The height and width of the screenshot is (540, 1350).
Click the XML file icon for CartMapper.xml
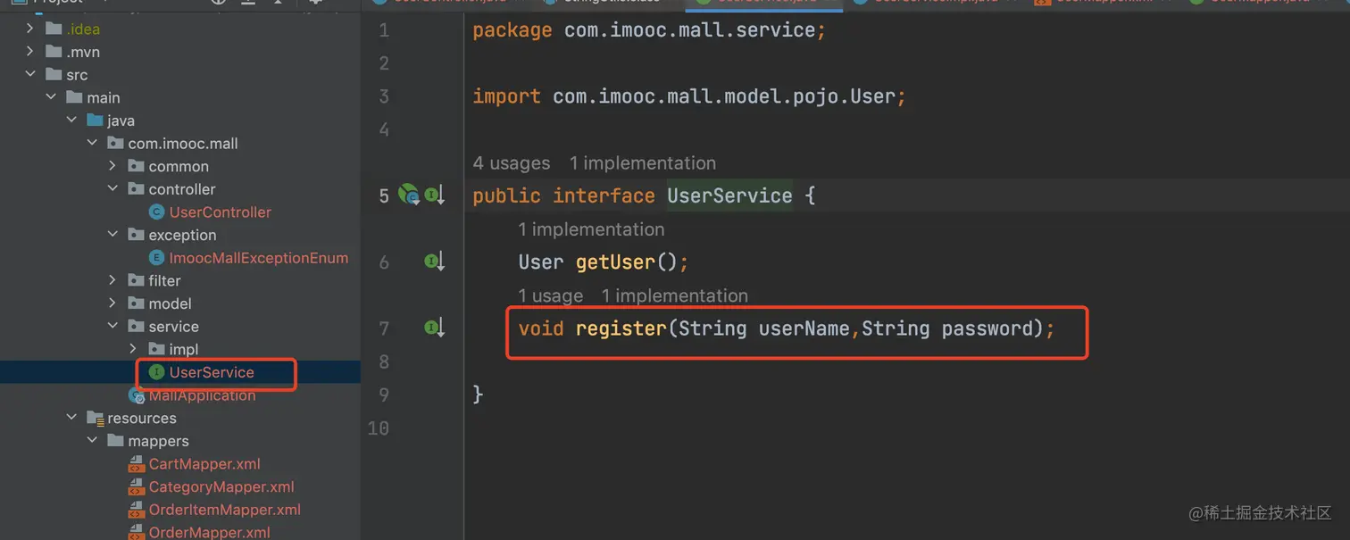click(137, 464)
